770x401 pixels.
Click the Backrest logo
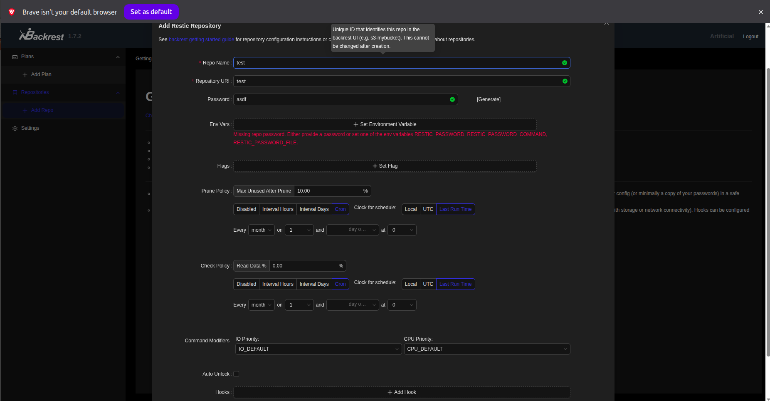[42, 35]
